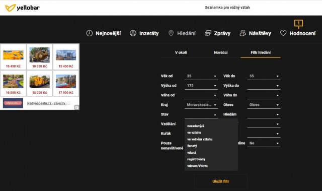Screen dimensions: 322x191
Task: Click the yellobar logo
Action: [22, 8]
